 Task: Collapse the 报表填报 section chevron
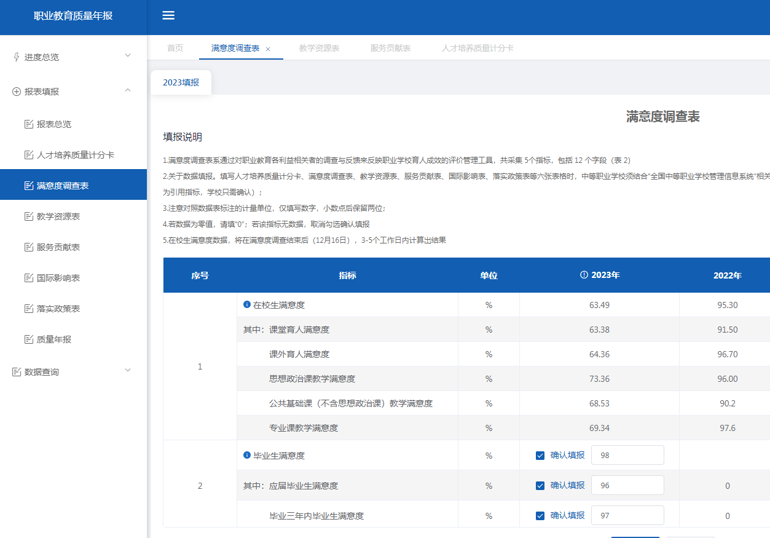pos(128,91)
